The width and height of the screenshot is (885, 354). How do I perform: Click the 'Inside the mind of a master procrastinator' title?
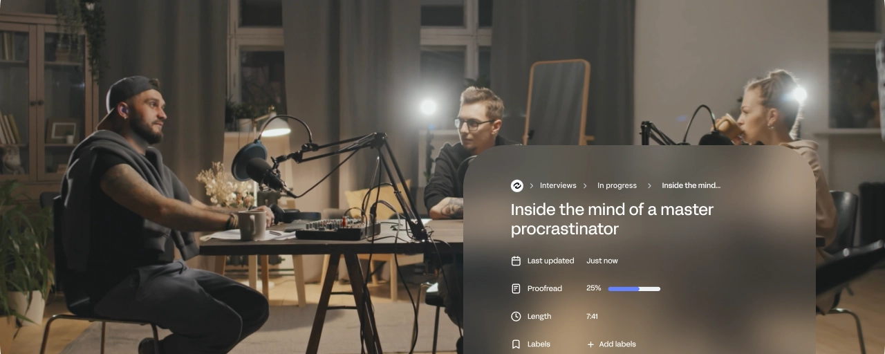click(612, 219)
